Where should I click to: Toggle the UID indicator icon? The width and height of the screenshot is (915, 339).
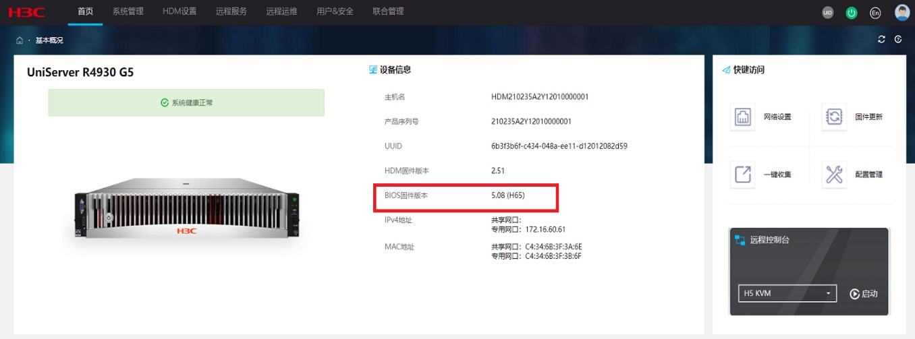click(828, 13)
